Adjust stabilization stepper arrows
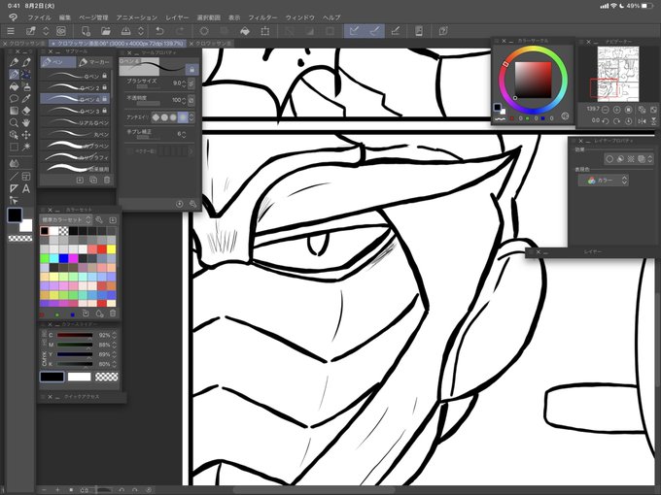Viewport: 661px width, 495px height. [x=184, y=134]
